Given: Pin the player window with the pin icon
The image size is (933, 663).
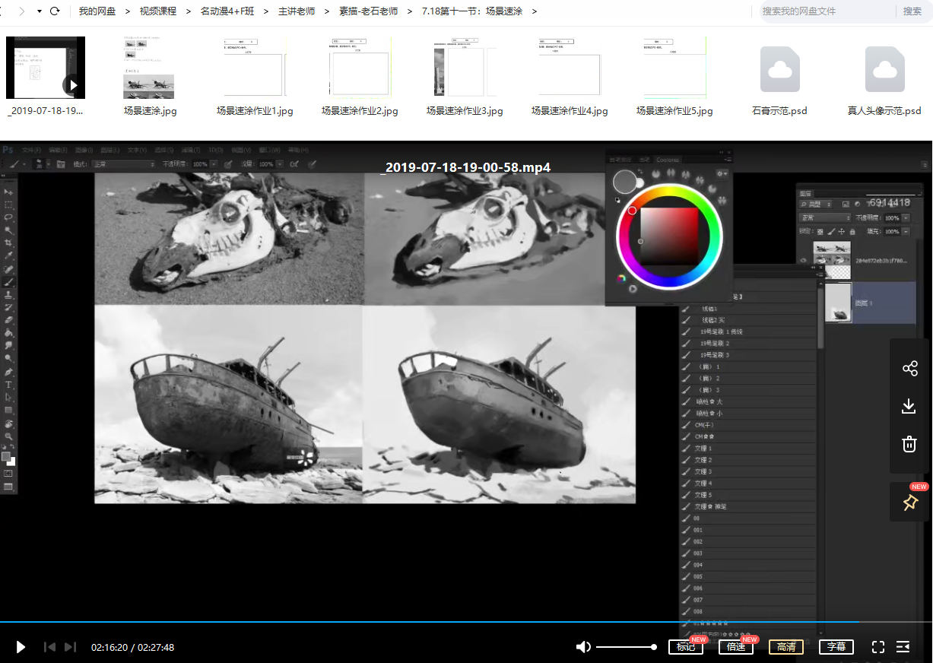Looking at the screenshot, I should tap(909, 503).
